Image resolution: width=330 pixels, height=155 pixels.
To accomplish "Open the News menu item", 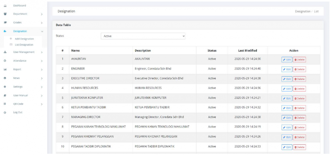I will click(16, 78).
